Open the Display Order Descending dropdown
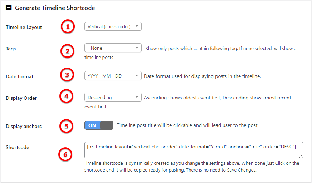The height and width of the screenshot is (183, 312). coord(113,97)
